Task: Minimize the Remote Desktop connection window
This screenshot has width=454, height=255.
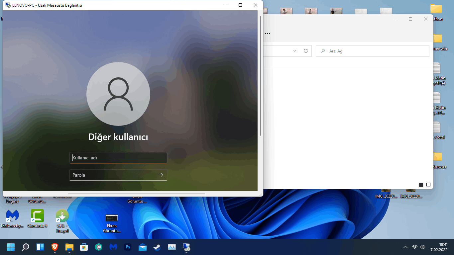Action: 225,5
